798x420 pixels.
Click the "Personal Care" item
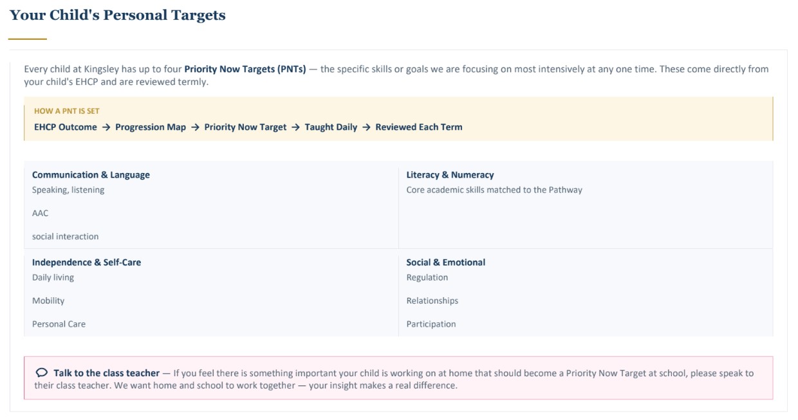(59, 324)
